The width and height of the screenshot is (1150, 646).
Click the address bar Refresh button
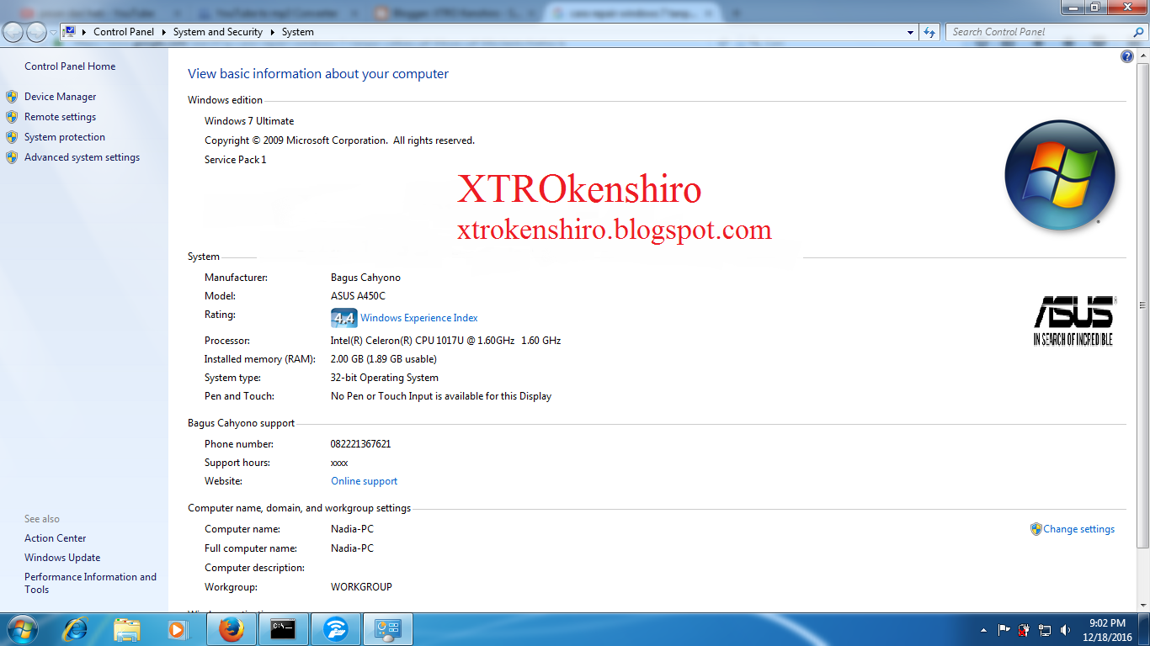929,32
